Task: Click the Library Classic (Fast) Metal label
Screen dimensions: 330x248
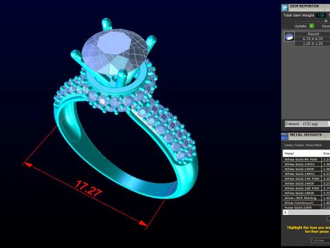Action: tap(303, 145)
